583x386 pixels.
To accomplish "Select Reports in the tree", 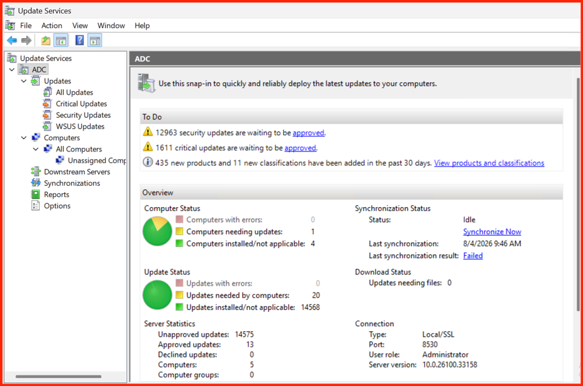I will 57,195.
